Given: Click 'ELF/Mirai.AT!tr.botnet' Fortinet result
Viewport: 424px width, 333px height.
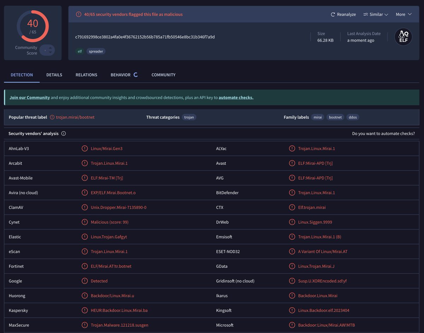Looking at the screenshot, I should [111, 266].
